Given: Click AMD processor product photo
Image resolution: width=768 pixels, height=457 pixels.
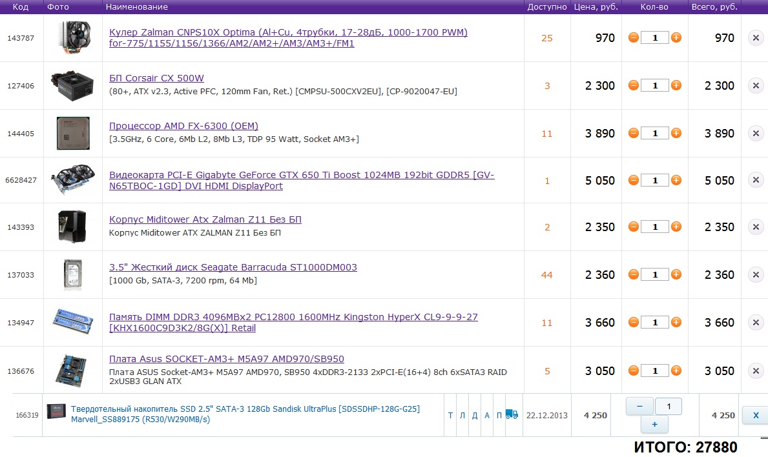Looking at the screenshot, I should point(73,133).
